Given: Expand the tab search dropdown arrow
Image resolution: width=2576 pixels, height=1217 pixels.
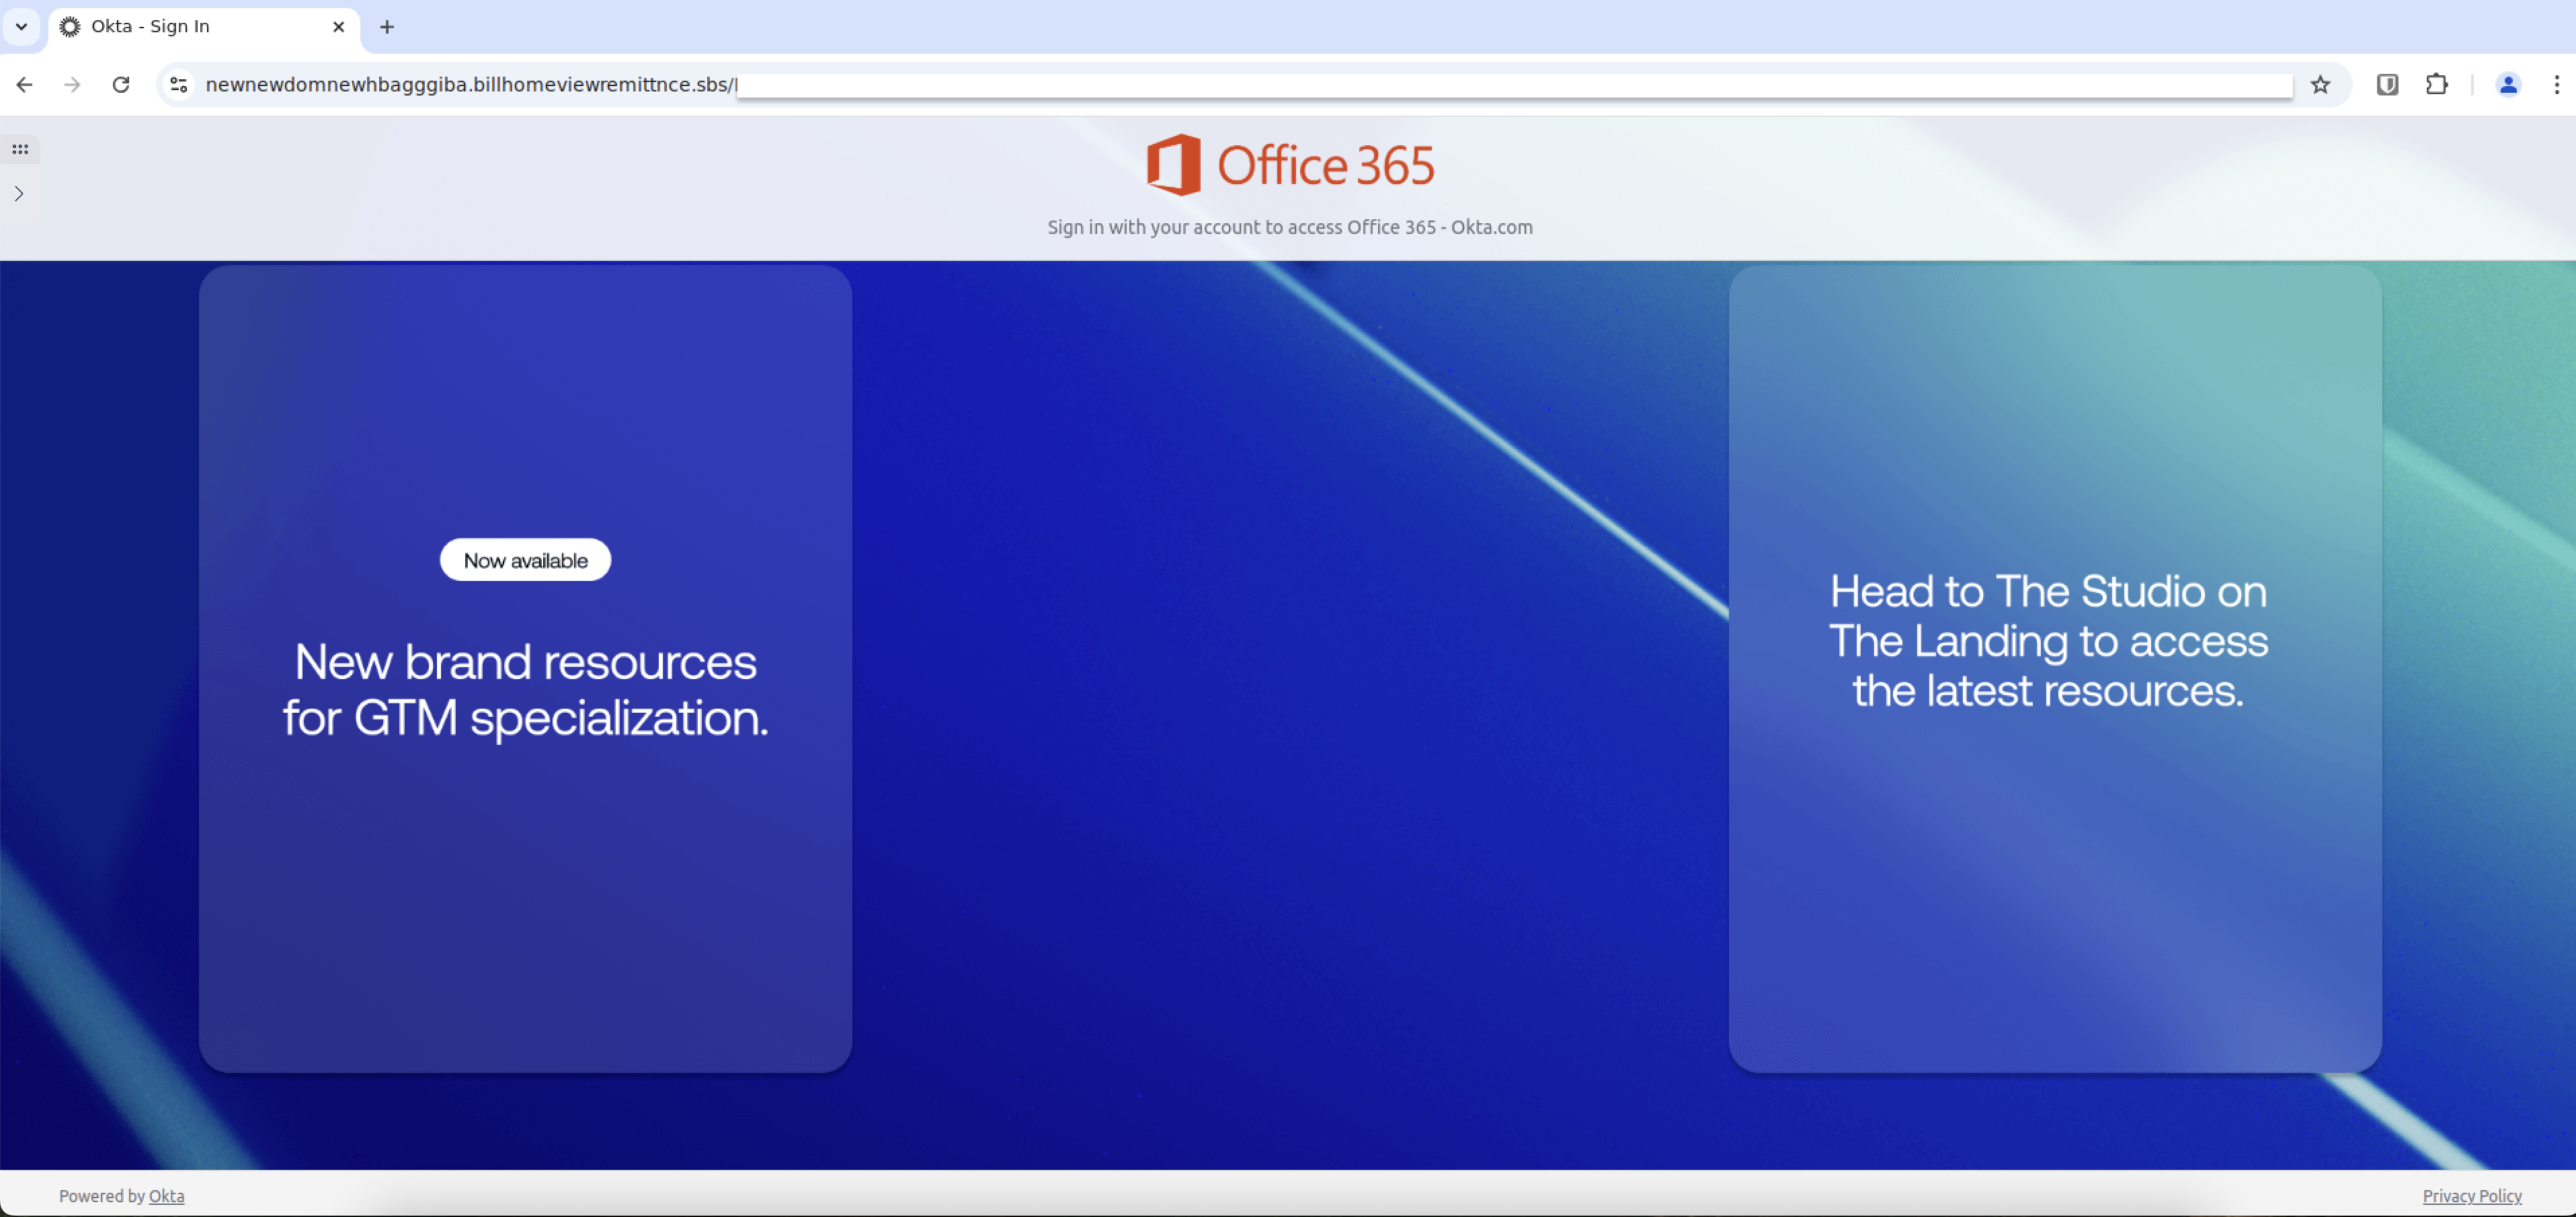Looking at the screenshot, I should pyautogui.click(x=21, y=27).
